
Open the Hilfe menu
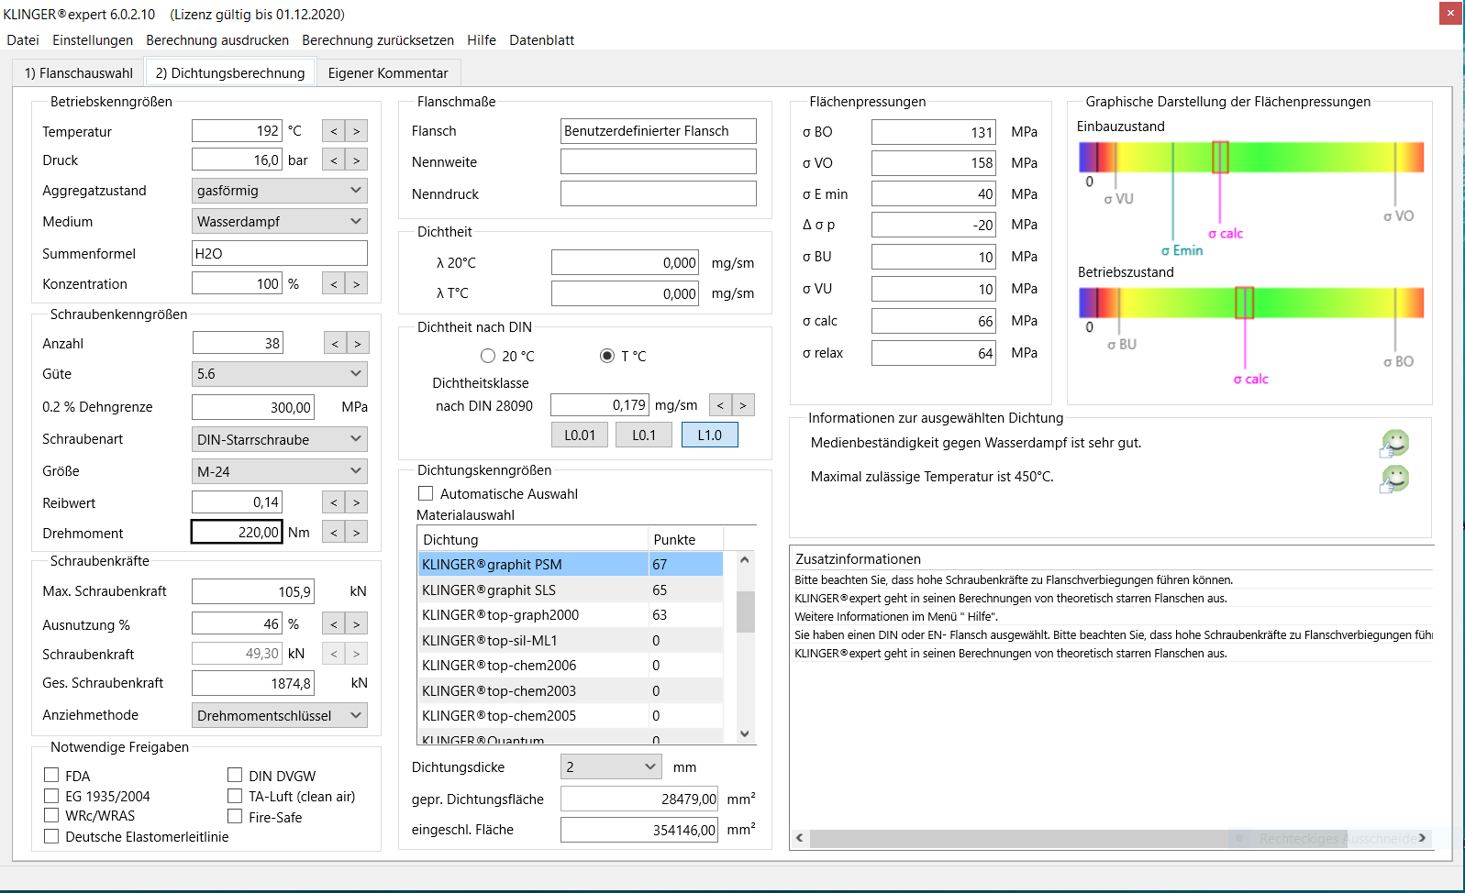(x=482, y=40)
